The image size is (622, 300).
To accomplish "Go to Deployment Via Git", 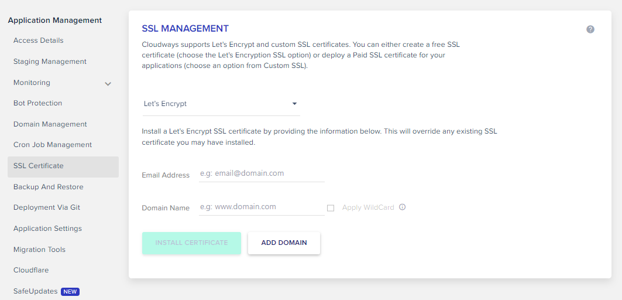I will (47, 207).
